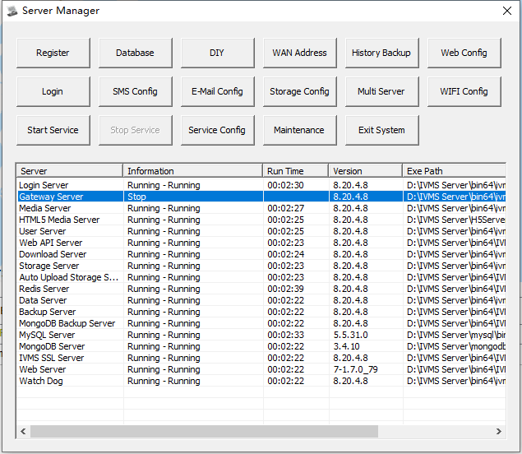This screenshot has width=522, height=454.
Task: Sort by Version column header
Action: [x=366, y=171]
